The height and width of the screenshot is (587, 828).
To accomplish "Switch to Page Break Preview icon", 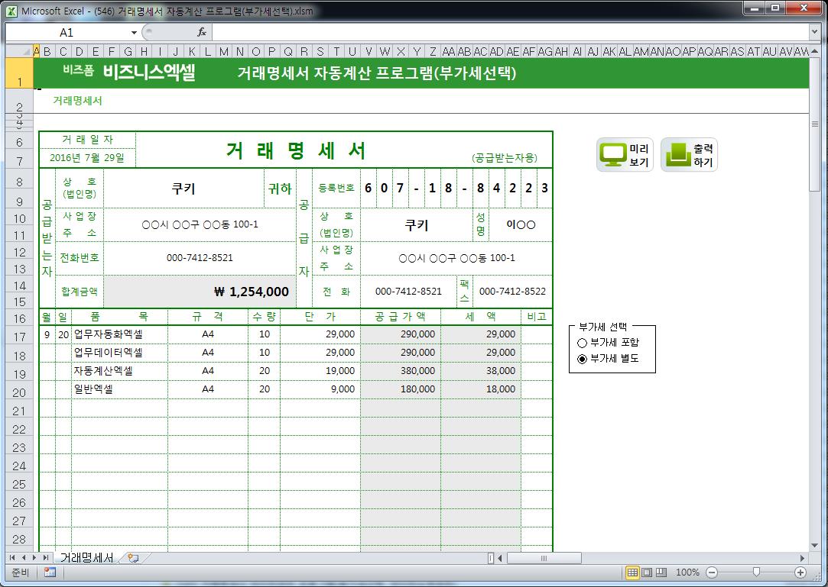I will click(x=661, y=572).
